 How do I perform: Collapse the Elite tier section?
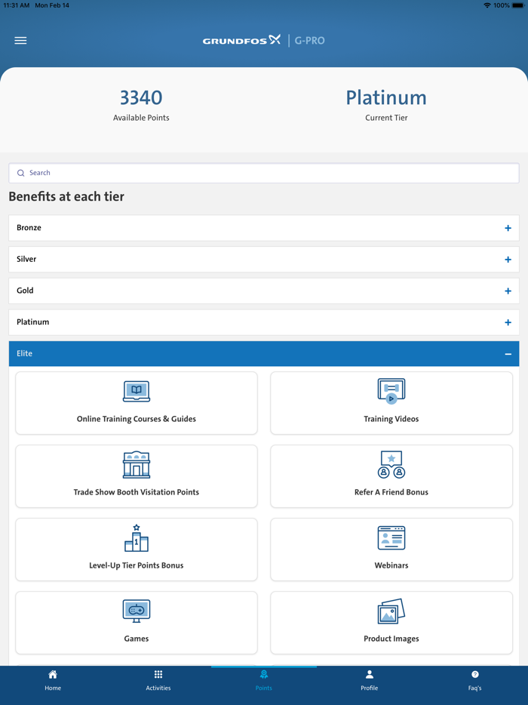click(x=508, y=354)
